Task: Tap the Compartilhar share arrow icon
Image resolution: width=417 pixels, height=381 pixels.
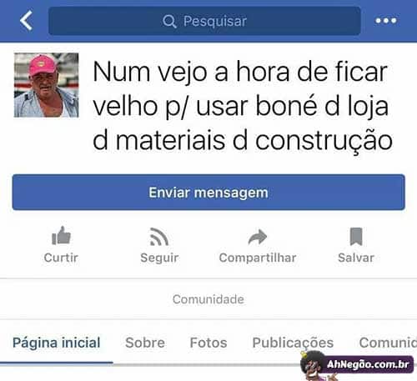Action: tap(258, 237)
